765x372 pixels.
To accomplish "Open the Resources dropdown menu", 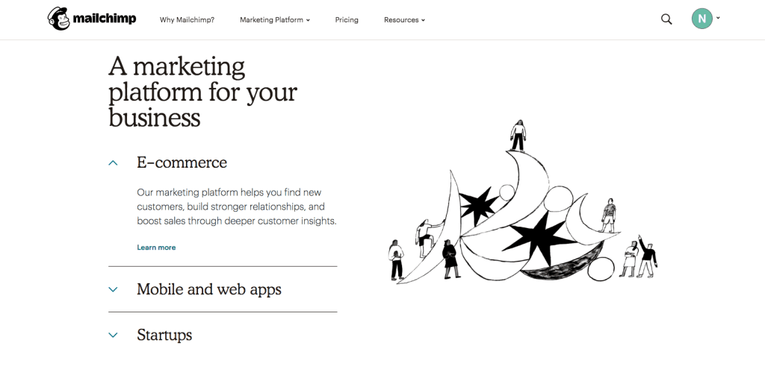I will [404, 20].
